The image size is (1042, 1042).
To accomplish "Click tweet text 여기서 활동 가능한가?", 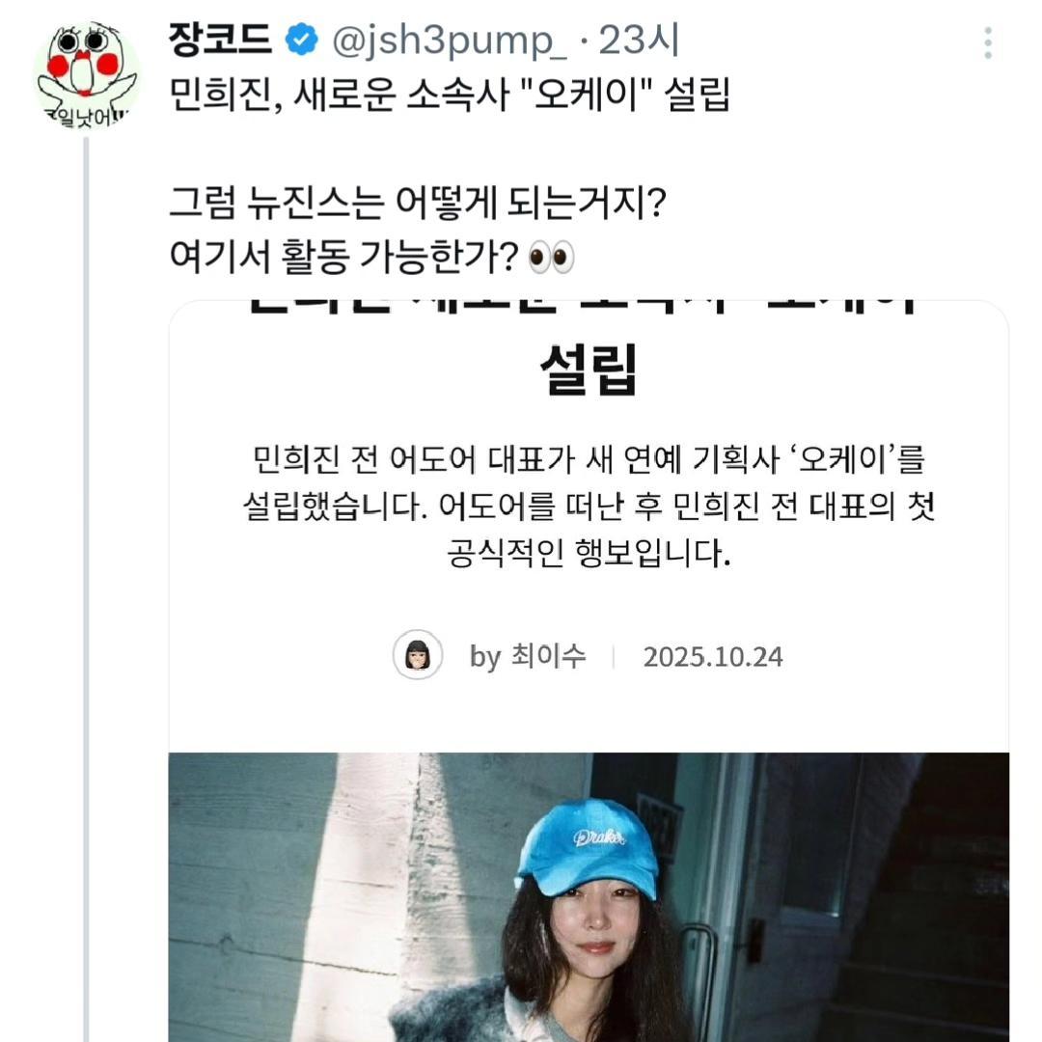I will (343, 257).
